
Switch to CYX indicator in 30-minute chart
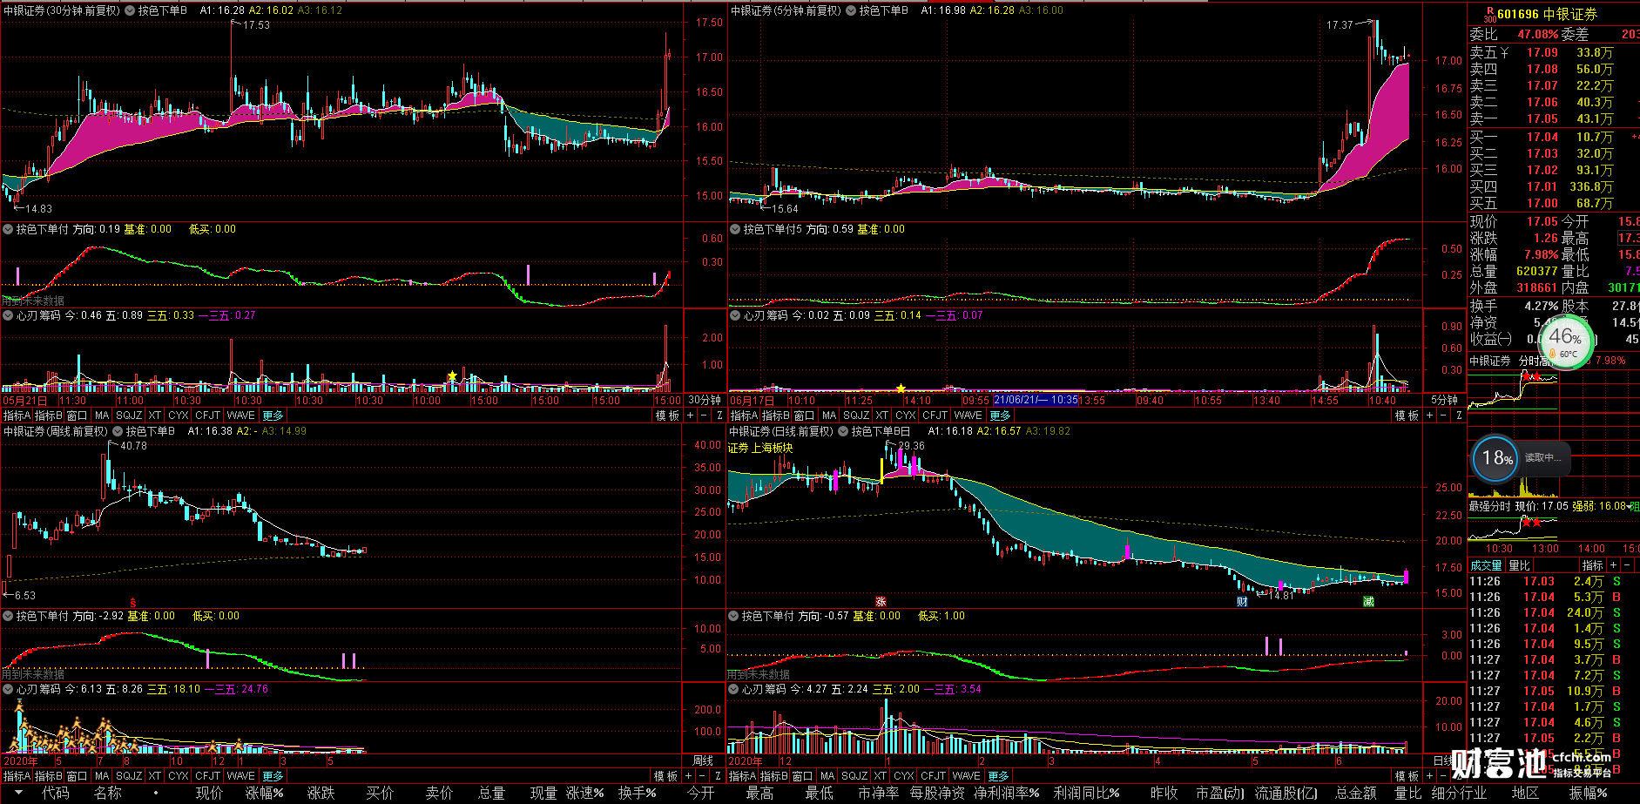tap(179, 416)
